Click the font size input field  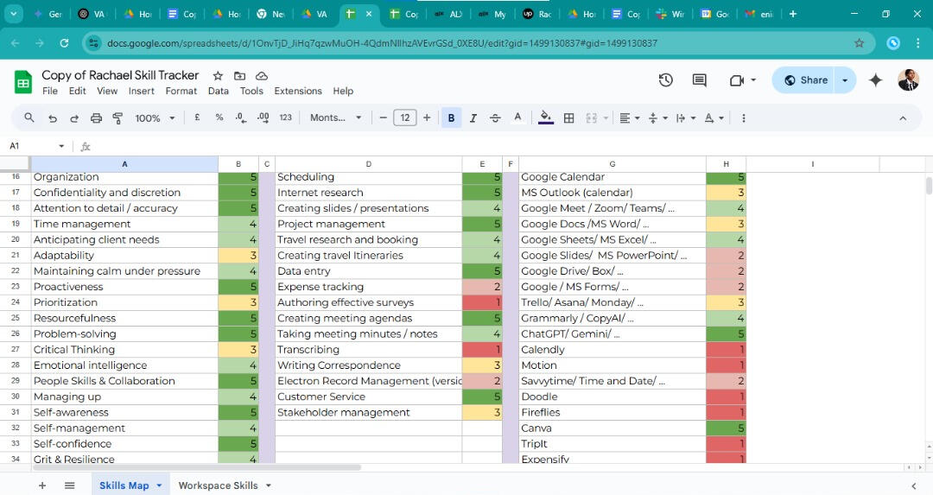pyautogui.click(x=404, y=118)
